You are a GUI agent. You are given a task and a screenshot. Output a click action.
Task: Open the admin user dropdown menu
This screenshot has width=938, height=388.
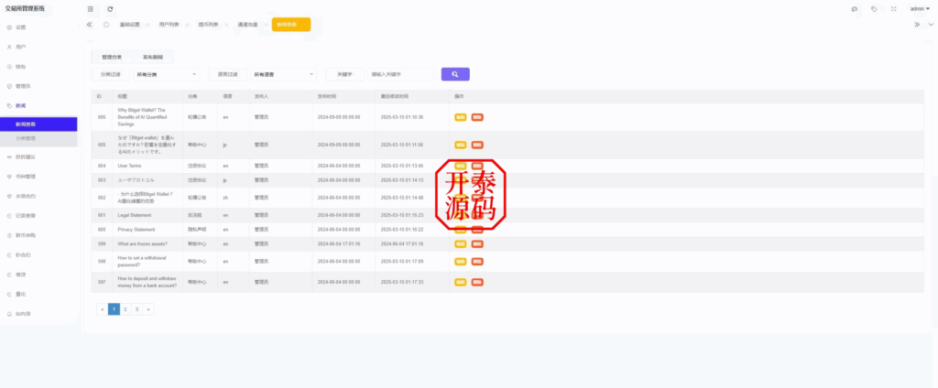pyautogui.click(x=920, y=8)
